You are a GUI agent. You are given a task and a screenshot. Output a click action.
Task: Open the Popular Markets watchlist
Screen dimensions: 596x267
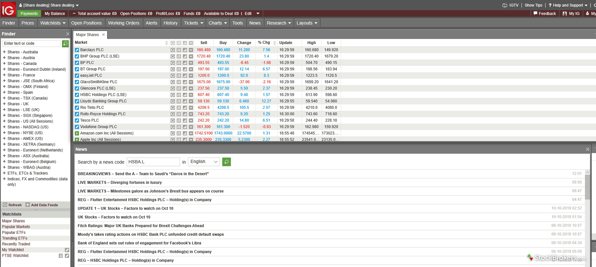[16, 227]
